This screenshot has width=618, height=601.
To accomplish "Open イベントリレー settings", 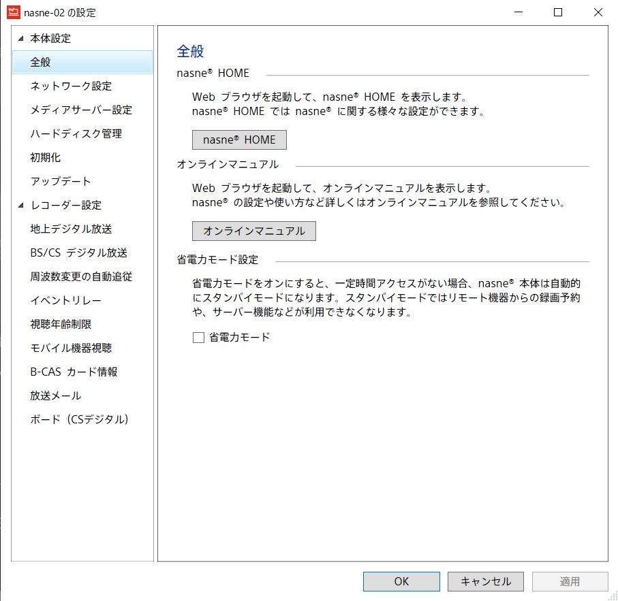I will pyautogui.click(x=66, y=300).
